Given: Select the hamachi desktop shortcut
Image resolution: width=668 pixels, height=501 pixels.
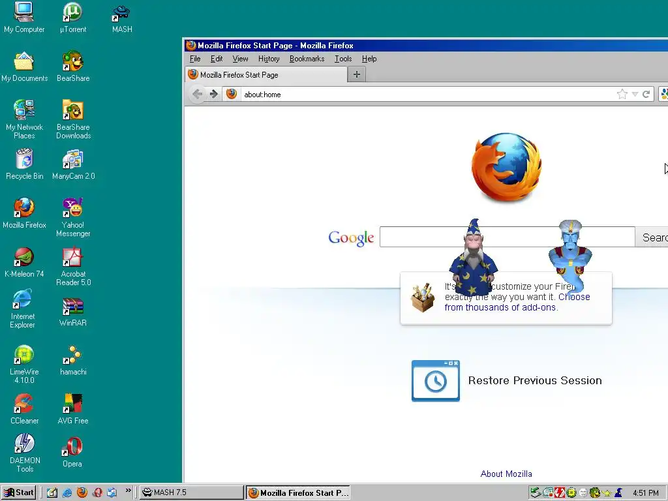Looking at the screenshot, I should pos(73,360).
